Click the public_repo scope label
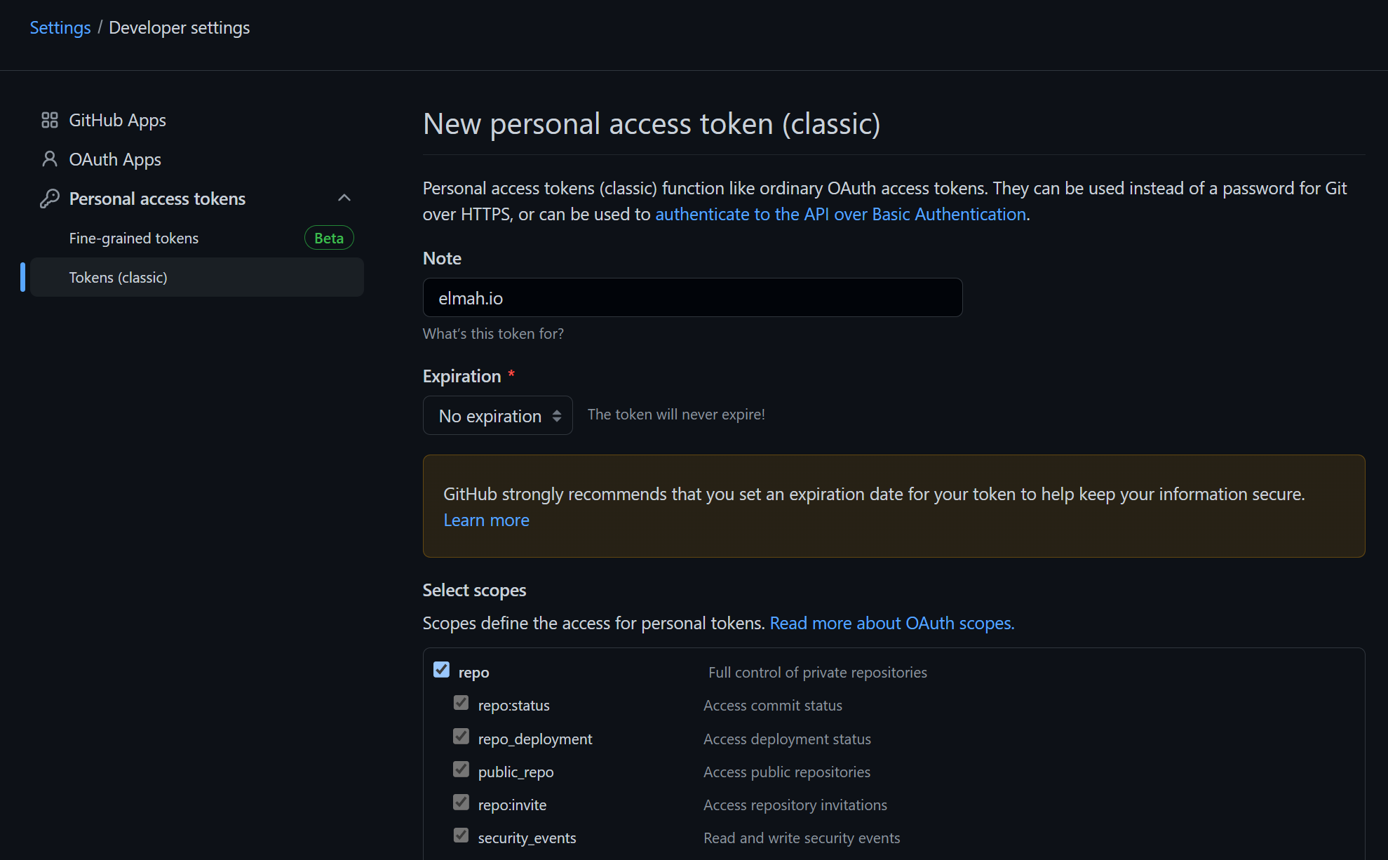Screen dimensions: 1388x860 [x=516, y=772]
